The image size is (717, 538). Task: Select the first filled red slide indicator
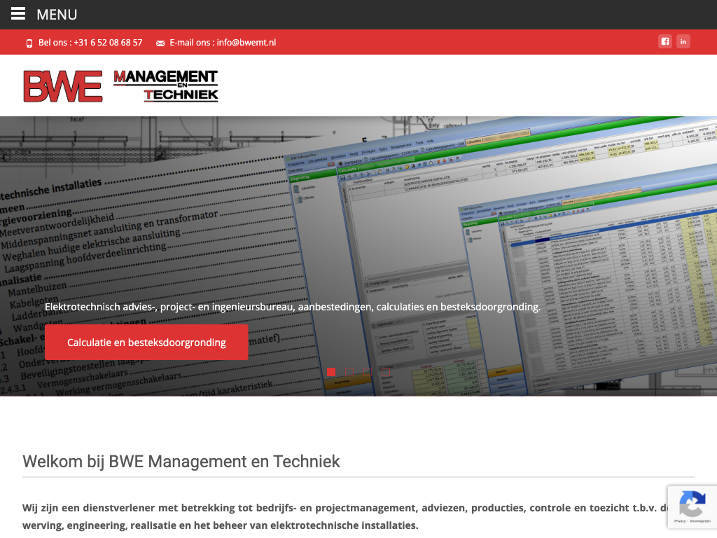tap(331, 372)
